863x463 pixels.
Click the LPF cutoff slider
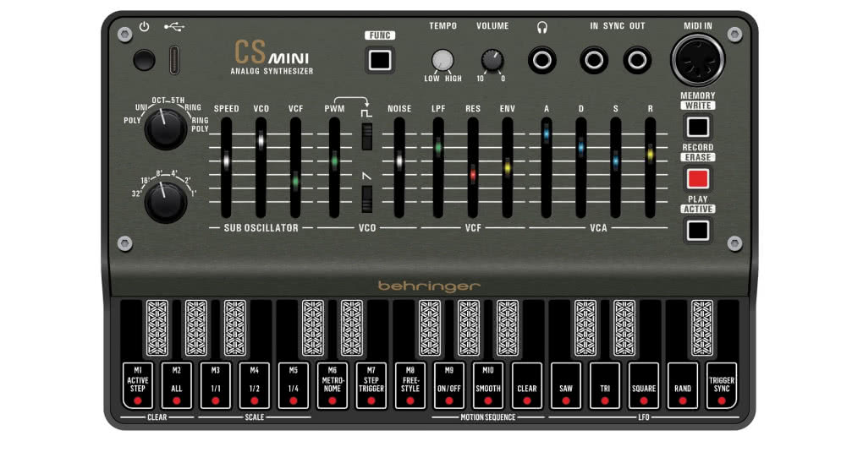(x=438, y=168)
